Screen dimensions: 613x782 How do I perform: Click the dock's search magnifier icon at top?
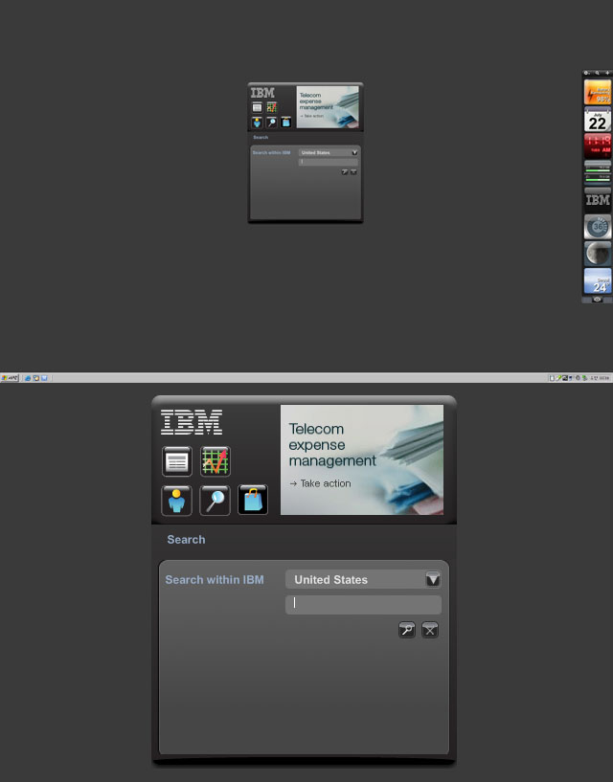(598, 73)
